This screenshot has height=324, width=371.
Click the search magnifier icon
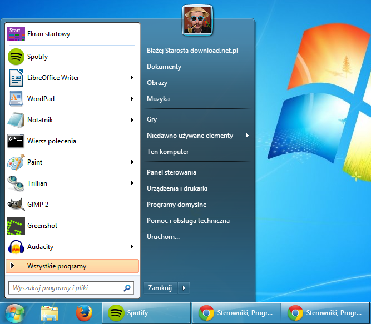tap(127, 288)
